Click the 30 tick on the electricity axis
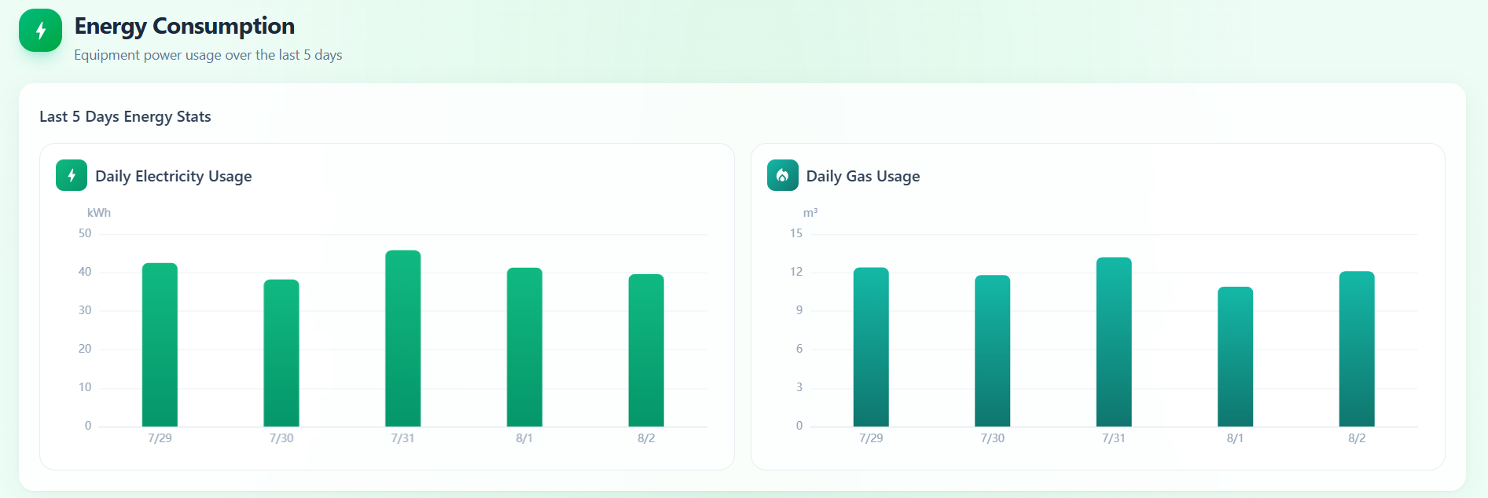 [85, 310]
